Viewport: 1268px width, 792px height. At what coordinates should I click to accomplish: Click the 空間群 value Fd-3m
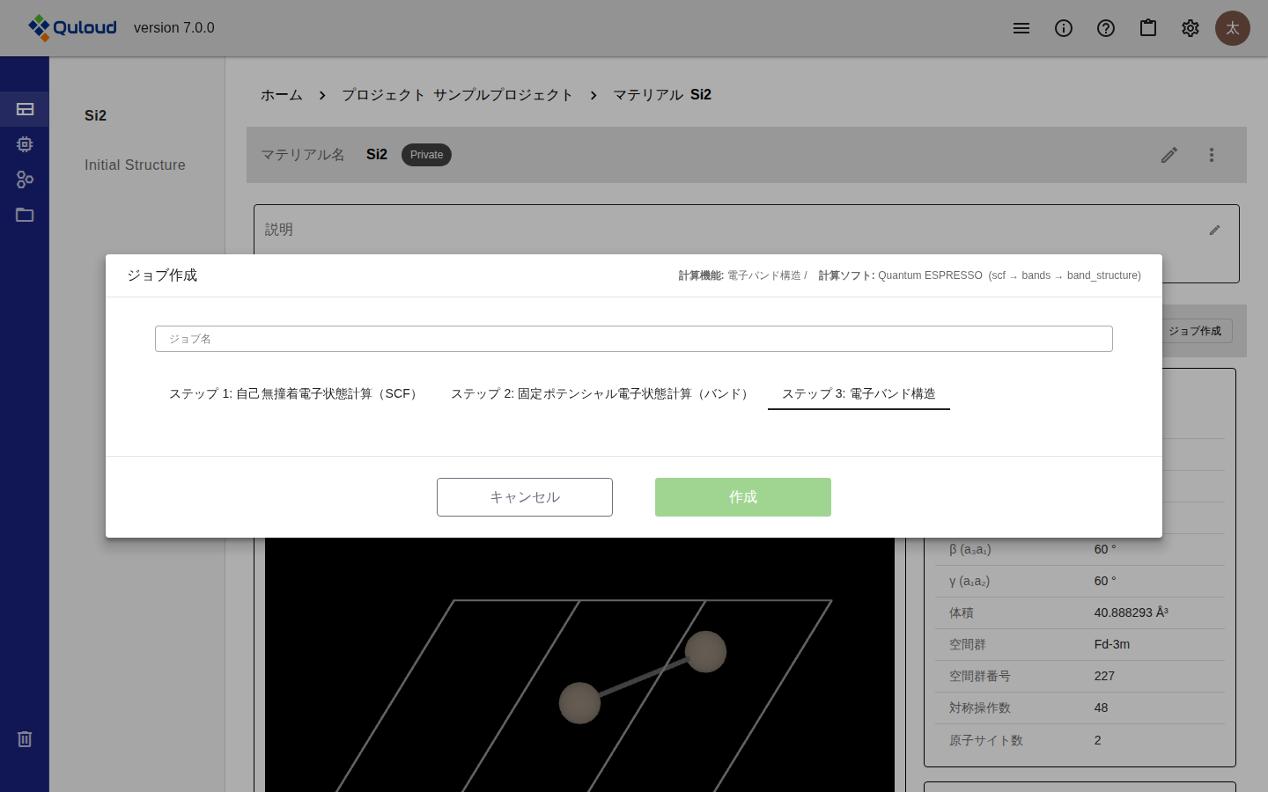click(1112, 644)
